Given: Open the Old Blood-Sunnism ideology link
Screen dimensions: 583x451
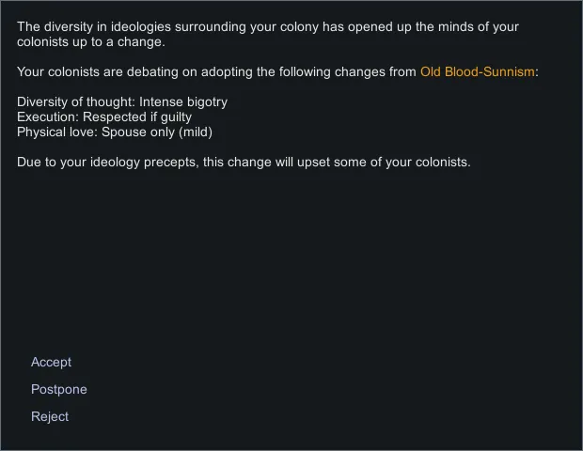Looking at the screenshot, I should [477, 71].
